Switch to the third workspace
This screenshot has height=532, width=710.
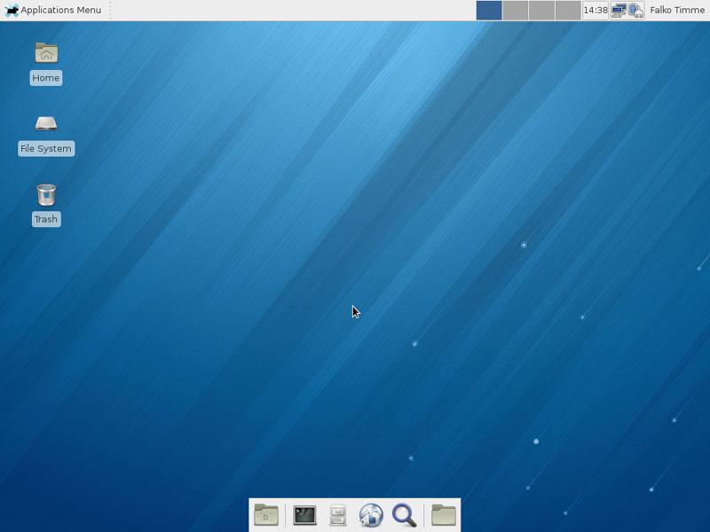point(541,10)
